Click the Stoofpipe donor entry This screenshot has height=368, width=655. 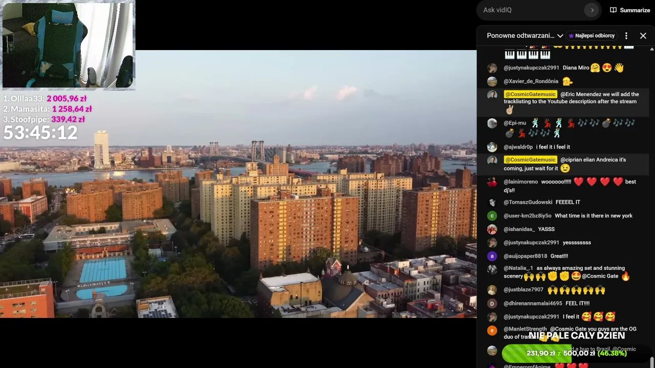coord(44,119)
